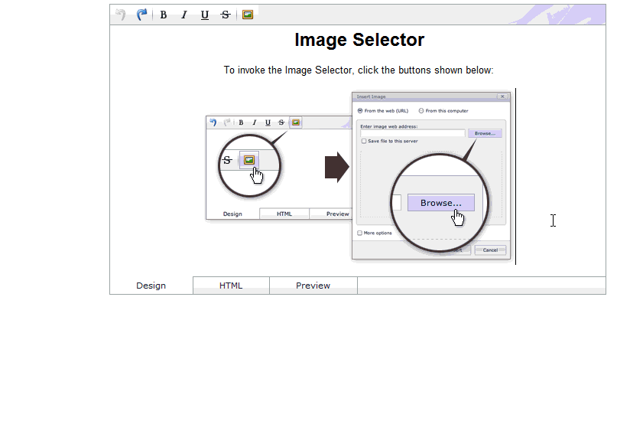Apply Underline formatting
Image resolution: width=617 pixels, height=444 pixels.
[203, 14]
